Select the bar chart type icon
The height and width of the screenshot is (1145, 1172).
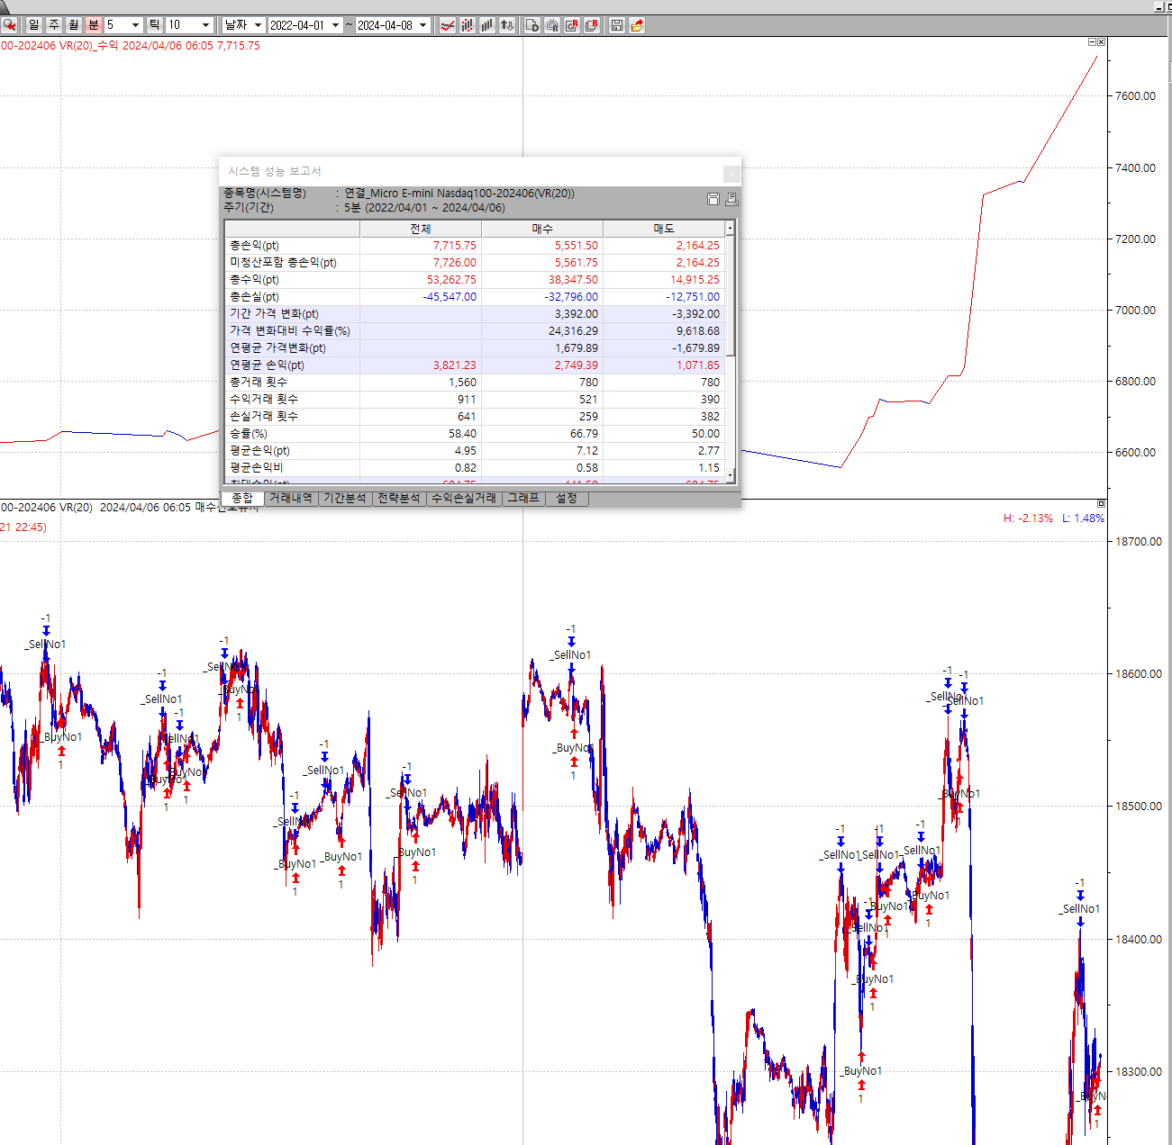[x=487, y=25]
